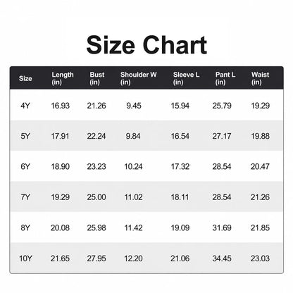Select the 25.00 bust value
The height and width of the screenshot is (293, 293).
96,197
